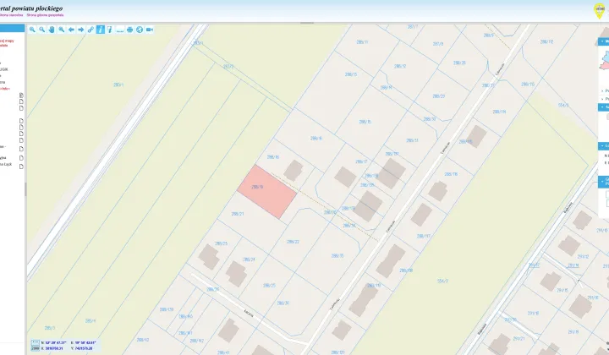The width and height of the screenshot is (609, 355).
Task: Click the coordinate system icon by coordinates
Action: point(36,346)
